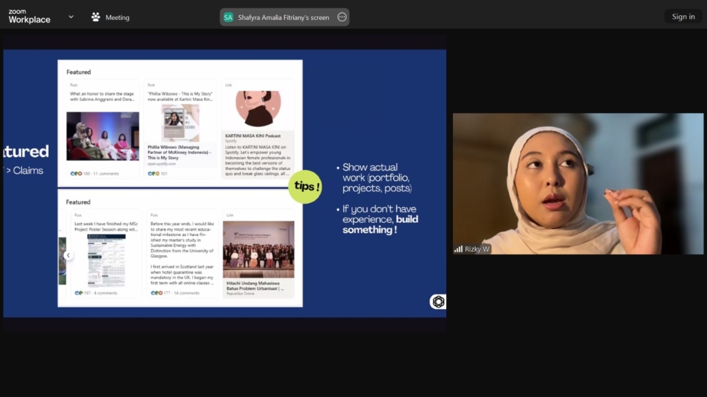Click the left carousel arrow in Featured section
This screenshot has height=397, width=707.
[68, 255]
